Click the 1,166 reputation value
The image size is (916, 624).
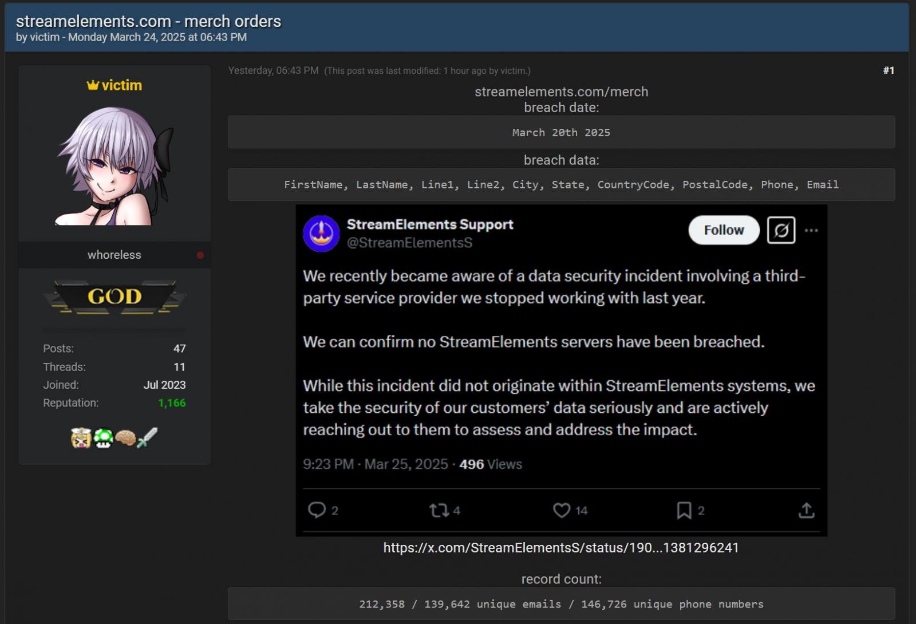coord(172,403)
